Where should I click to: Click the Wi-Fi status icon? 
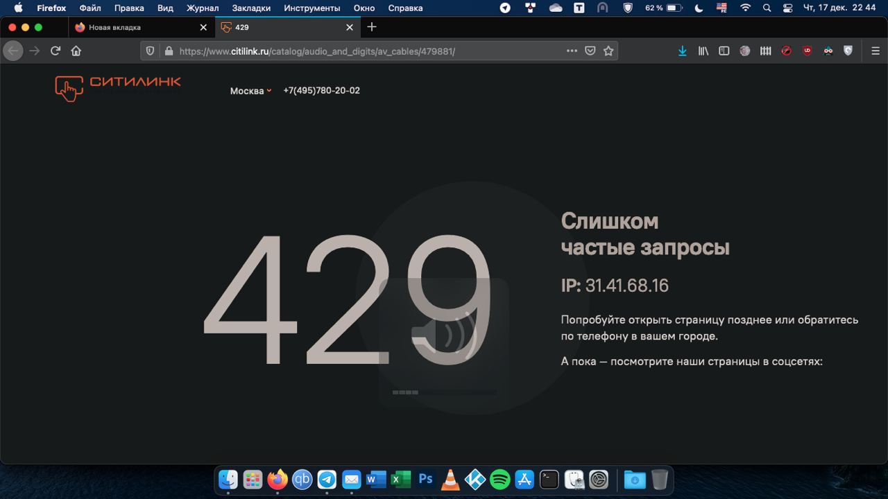click(745, 8)
